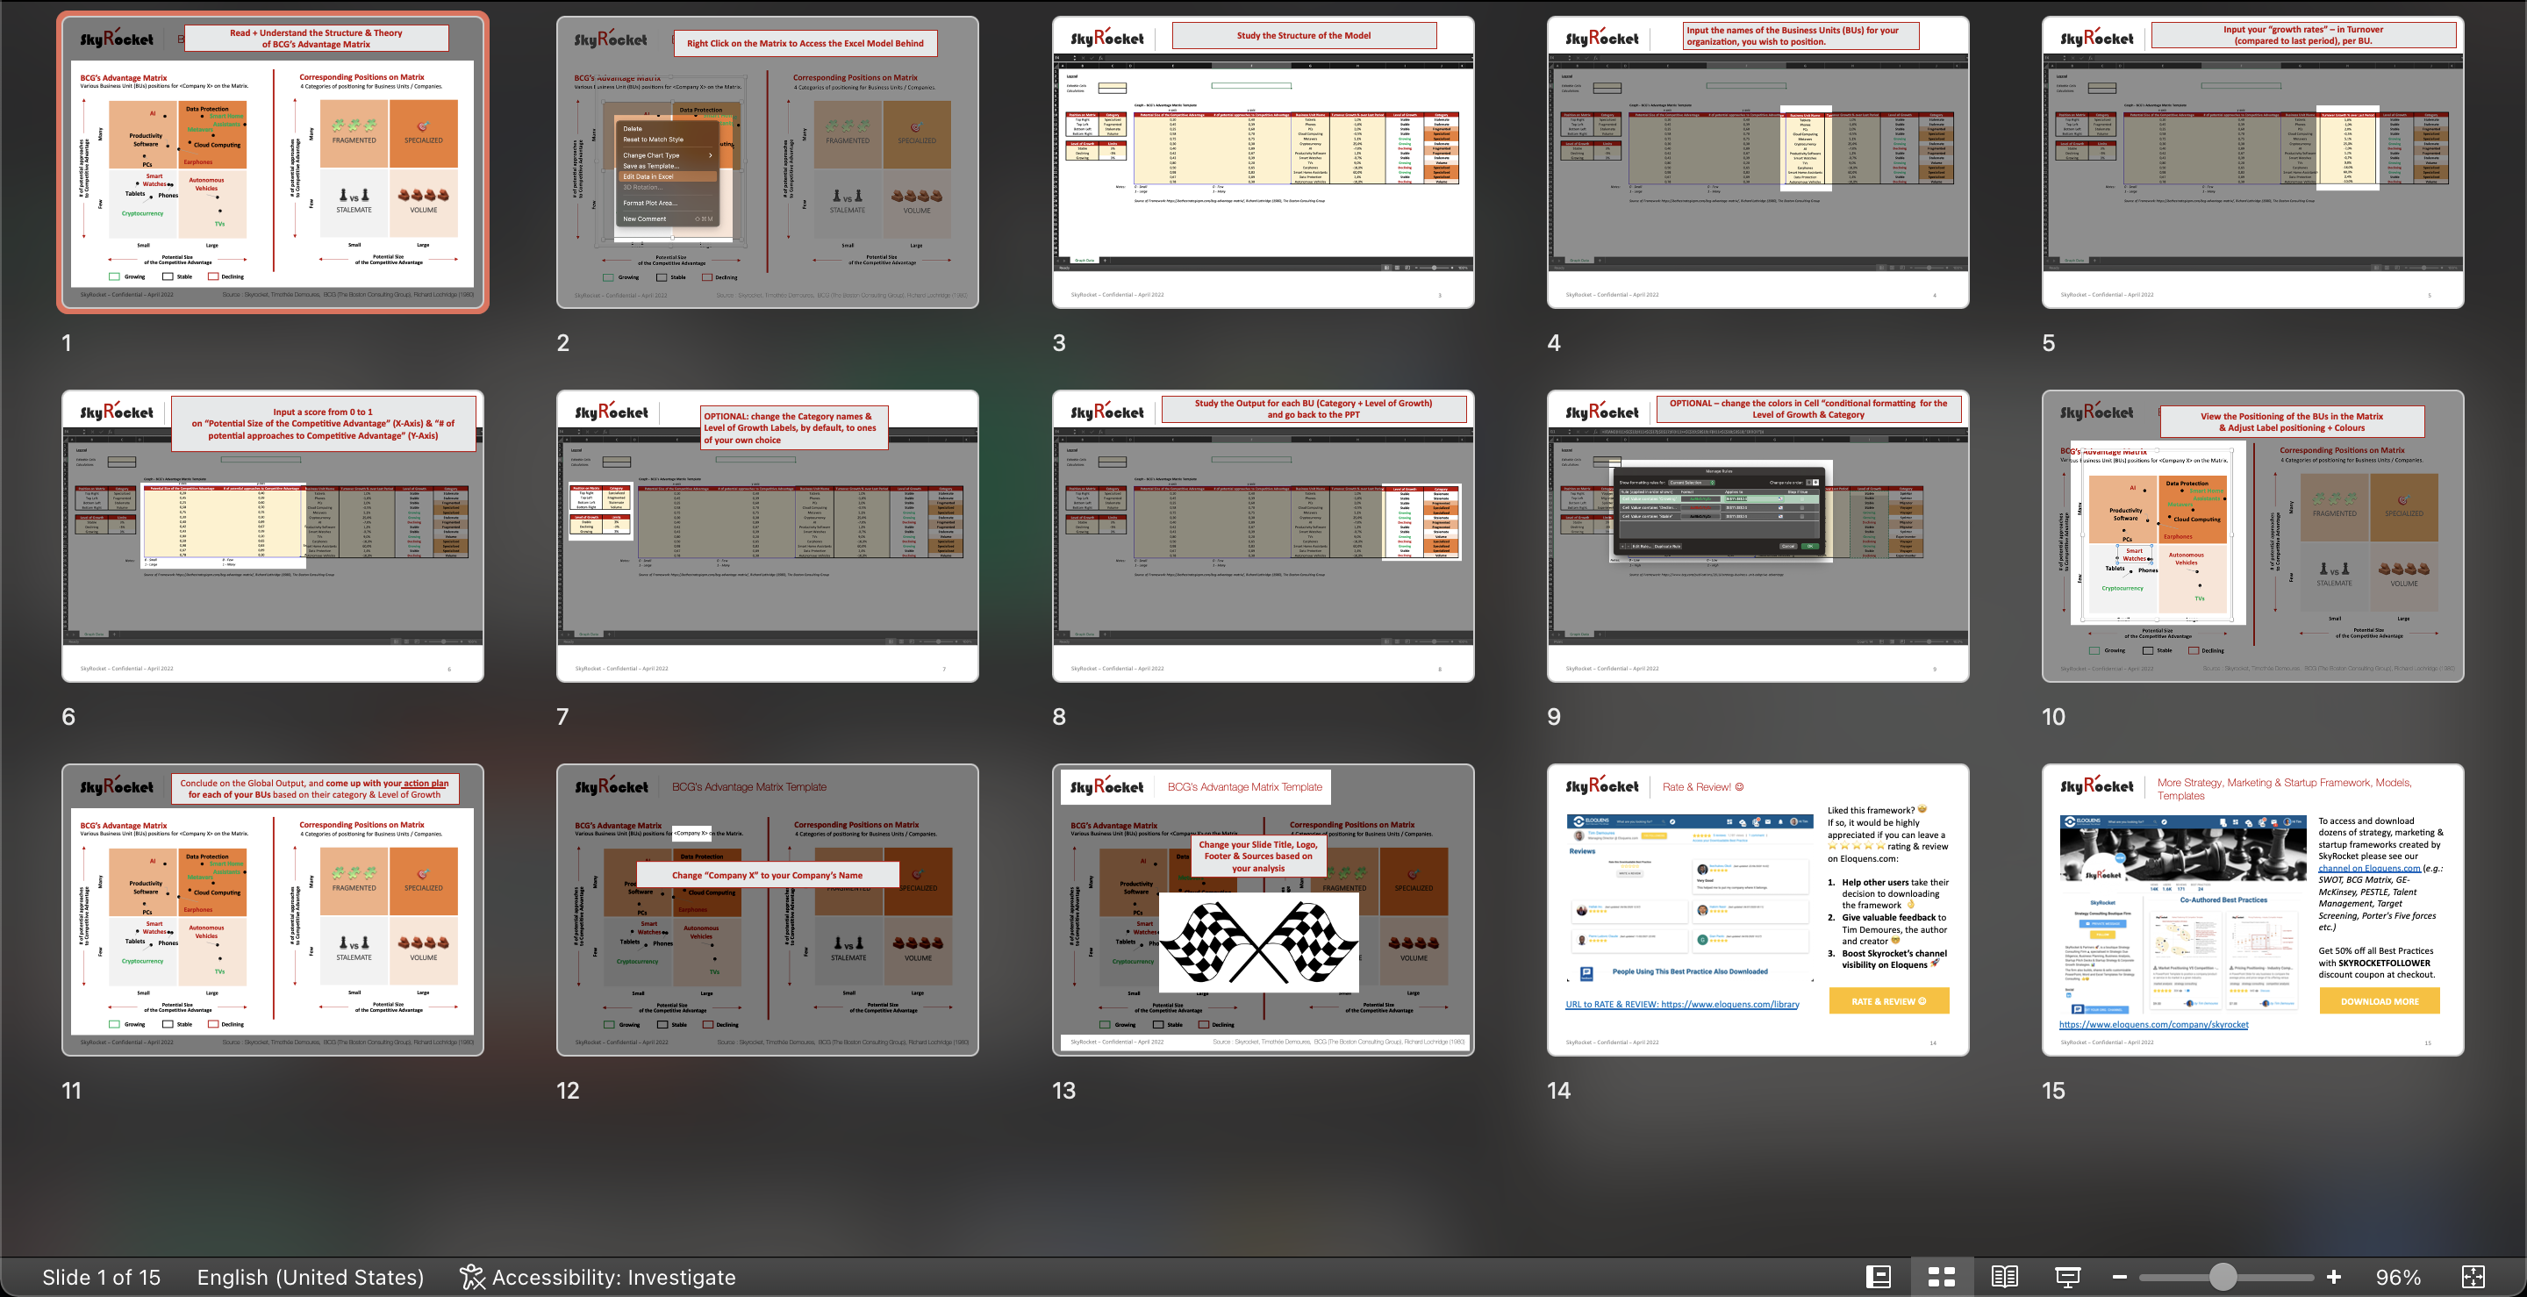Select slide 5 growth rates thumbnail
Image resolution: width=2527 pixels, height=1297 pixels.
click(2252, 161)
